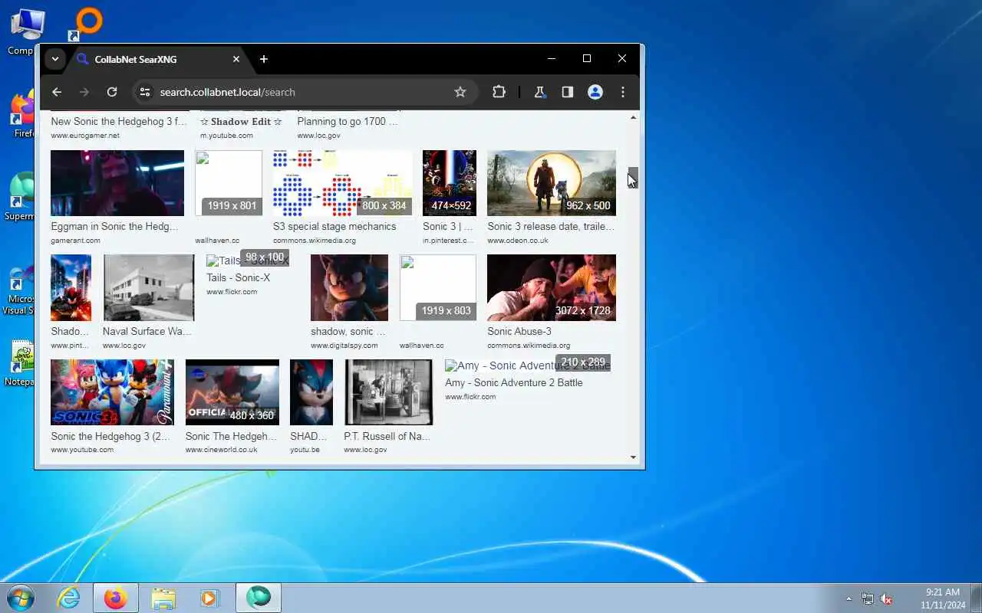Open Sonic the Hedgehog 3 YouTube thumbnail

(x=112, y=392)
